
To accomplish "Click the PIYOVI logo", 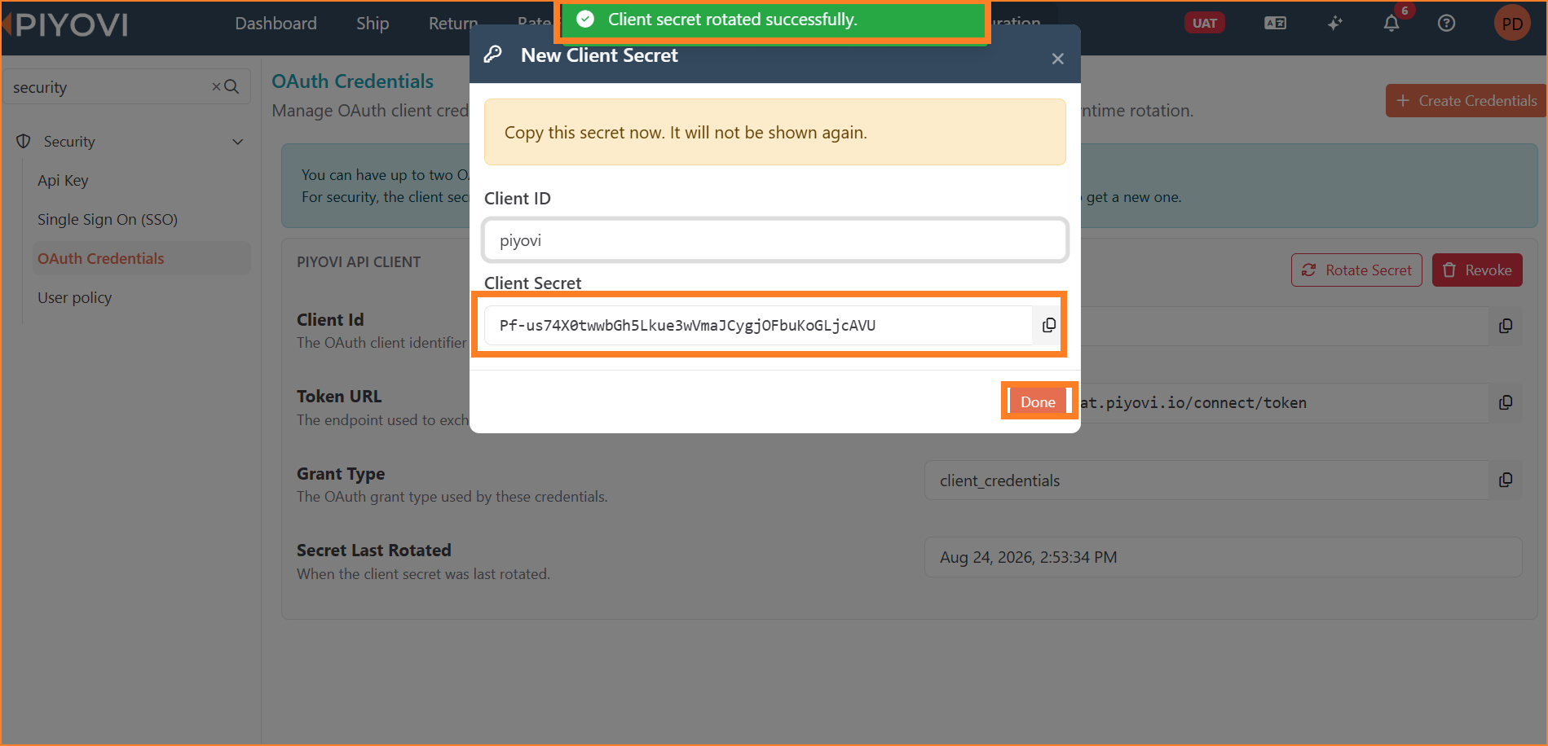I will coord(67,25).
